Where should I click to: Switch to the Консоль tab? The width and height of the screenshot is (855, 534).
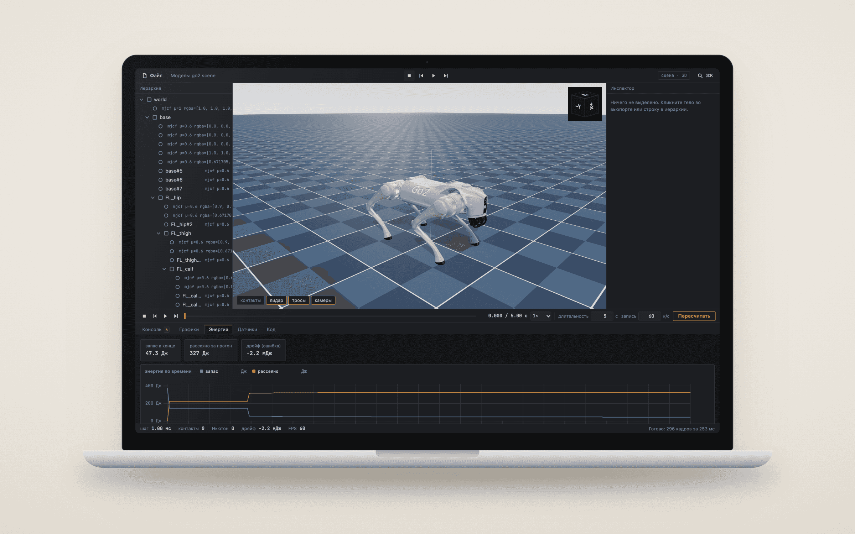tap(155, 330)
